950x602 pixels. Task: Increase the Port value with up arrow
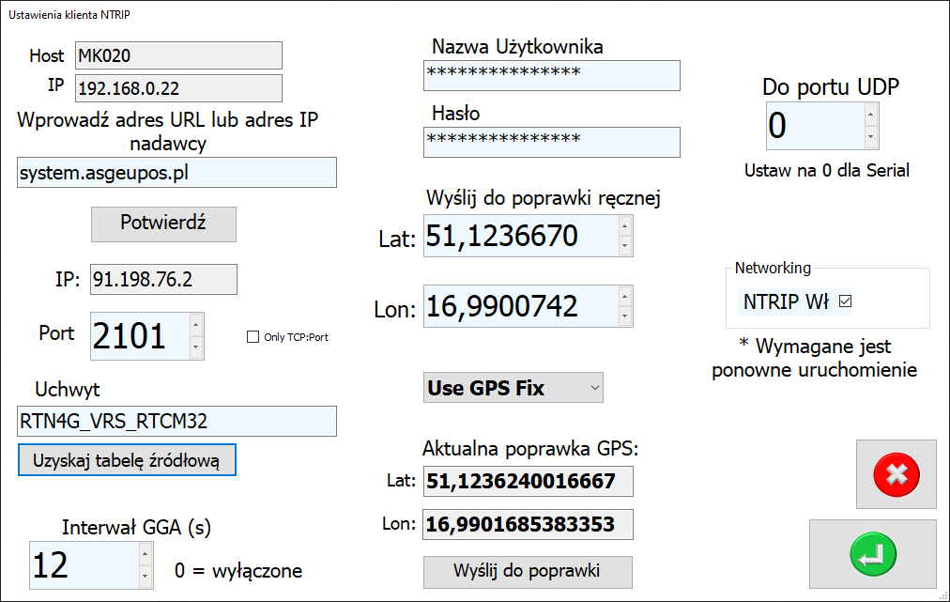click(195, 325)
